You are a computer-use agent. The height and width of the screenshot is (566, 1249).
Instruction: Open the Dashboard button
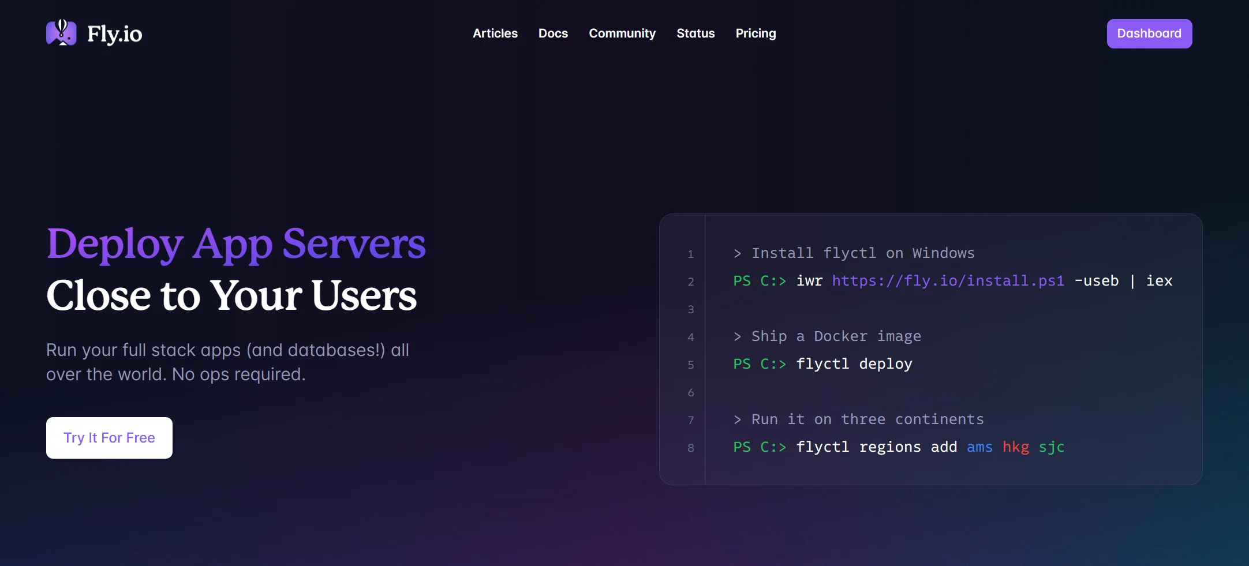[1149, 33]
